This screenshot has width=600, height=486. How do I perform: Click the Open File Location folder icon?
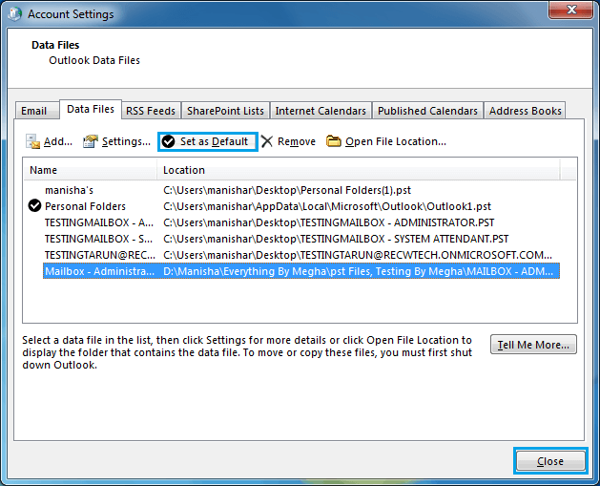333,141
